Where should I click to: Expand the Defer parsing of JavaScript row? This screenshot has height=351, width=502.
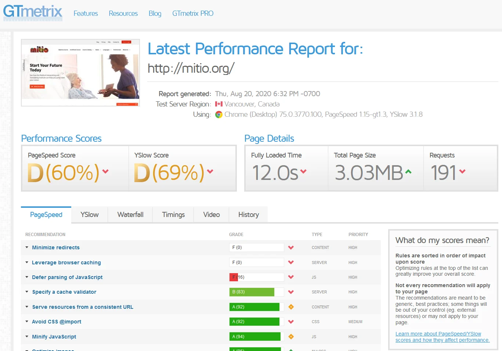[x=67, y=277]
